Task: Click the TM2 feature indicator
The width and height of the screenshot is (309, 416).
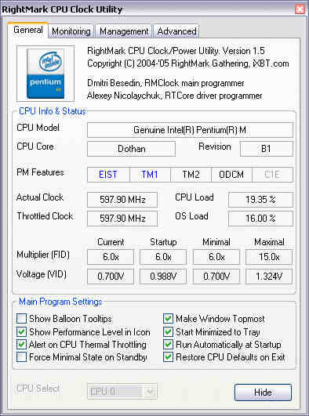Action: pyautogui.click(x=191, y=175)
